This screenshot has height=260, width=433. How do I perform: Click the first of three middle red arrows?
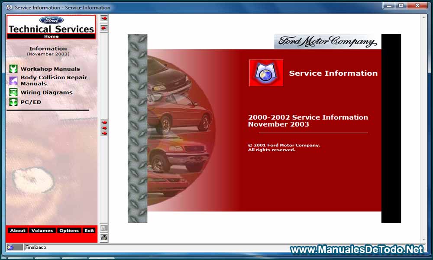[104, 122]
